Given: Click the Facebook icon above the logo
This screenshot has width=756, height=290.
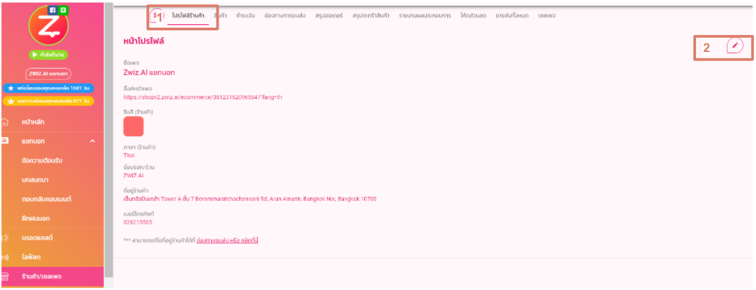Looking at the screenshot, I should 53,10.
